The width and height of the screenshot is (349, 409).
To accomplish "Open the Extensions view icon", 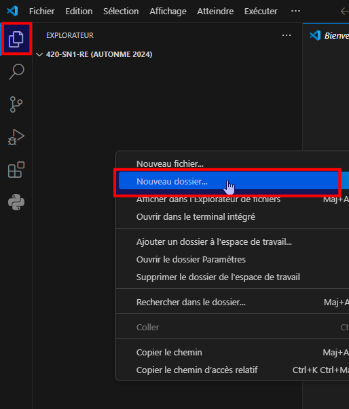I will [16, 170].
